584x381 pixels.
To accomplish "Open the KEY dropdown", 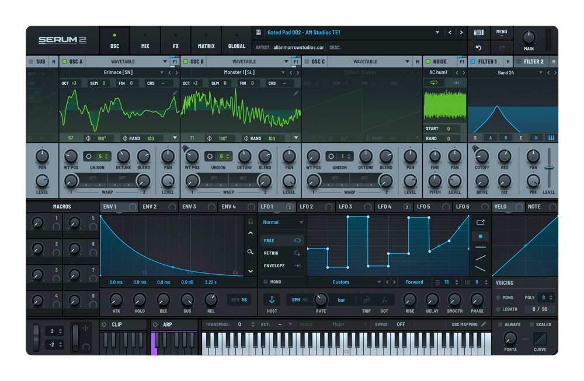I will point(290,324).
